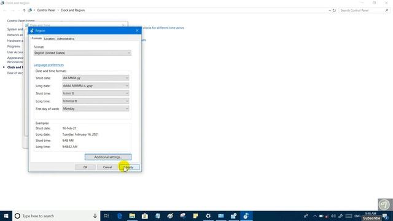Refresh the Control Panel address bar
The image size is (393, 221).
tap(334, 10)
